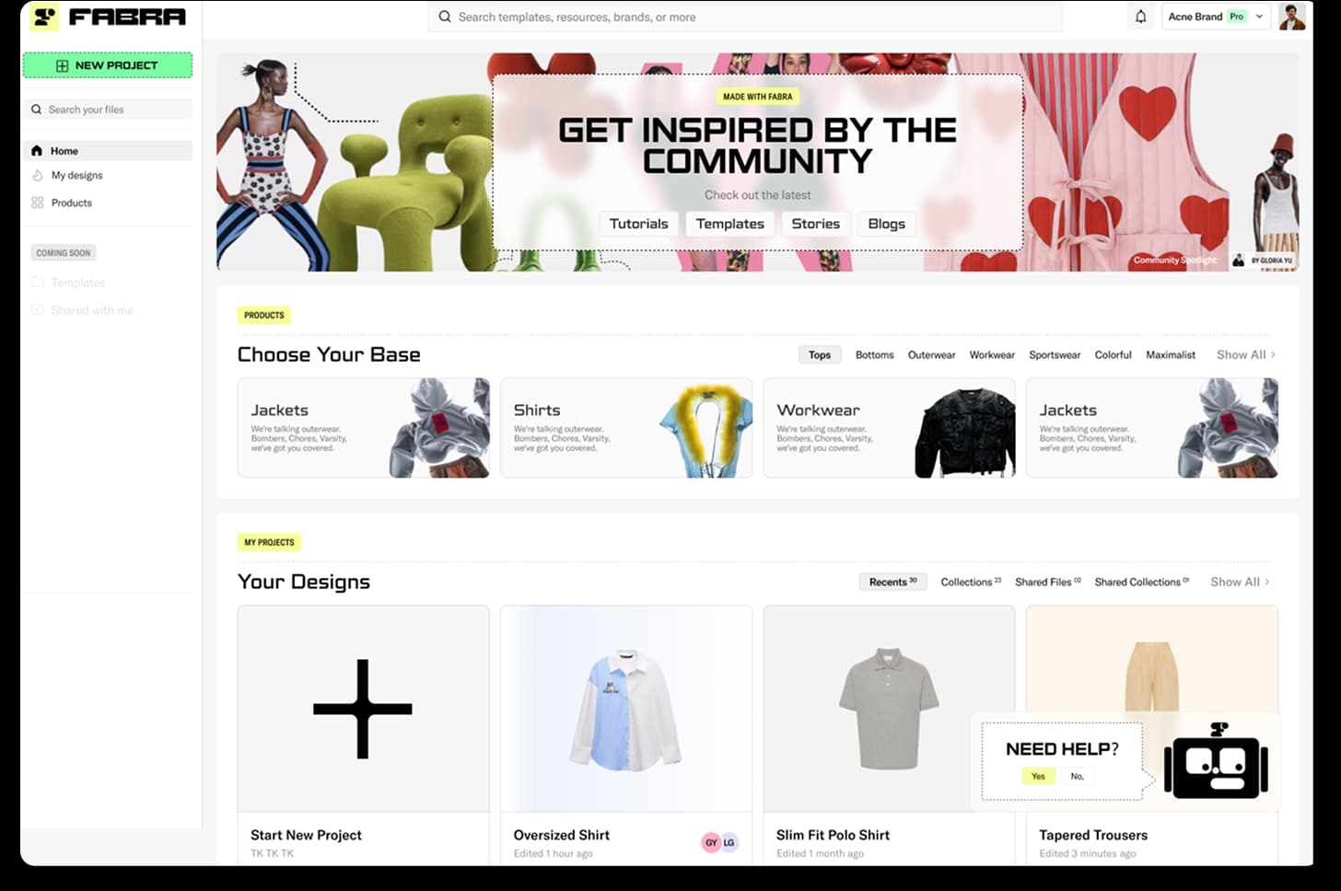
Task: Answer No in Need Help prompt
Action: click(x=1078, y=777)
